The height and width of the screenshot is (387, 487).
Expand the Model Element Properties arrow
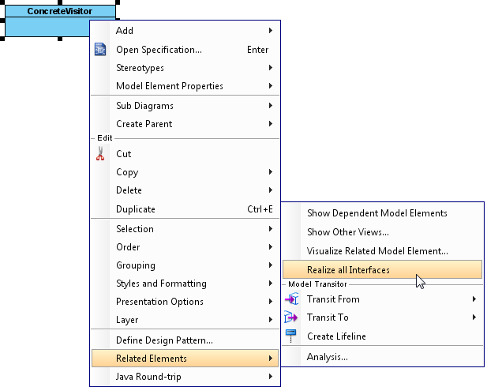[x=271, y=85]
